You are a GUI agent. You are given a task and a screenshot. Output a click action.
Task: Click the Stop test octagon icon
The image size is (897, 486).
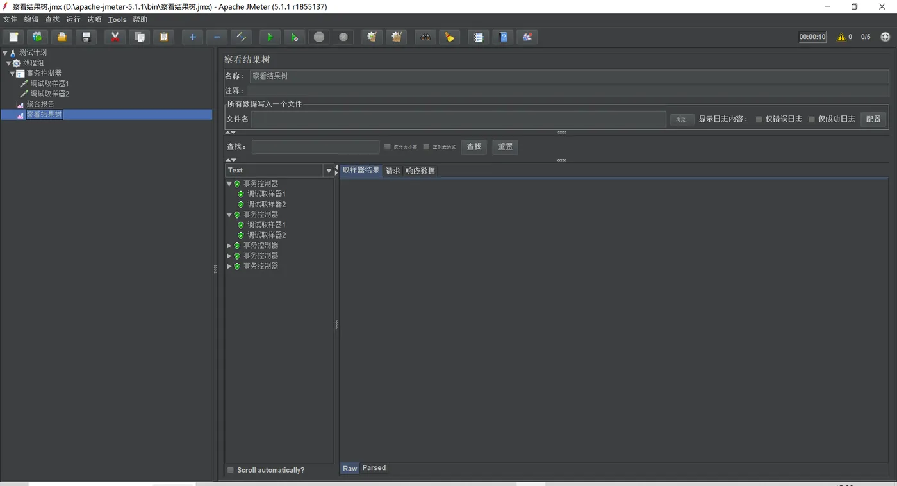(319, 37)
